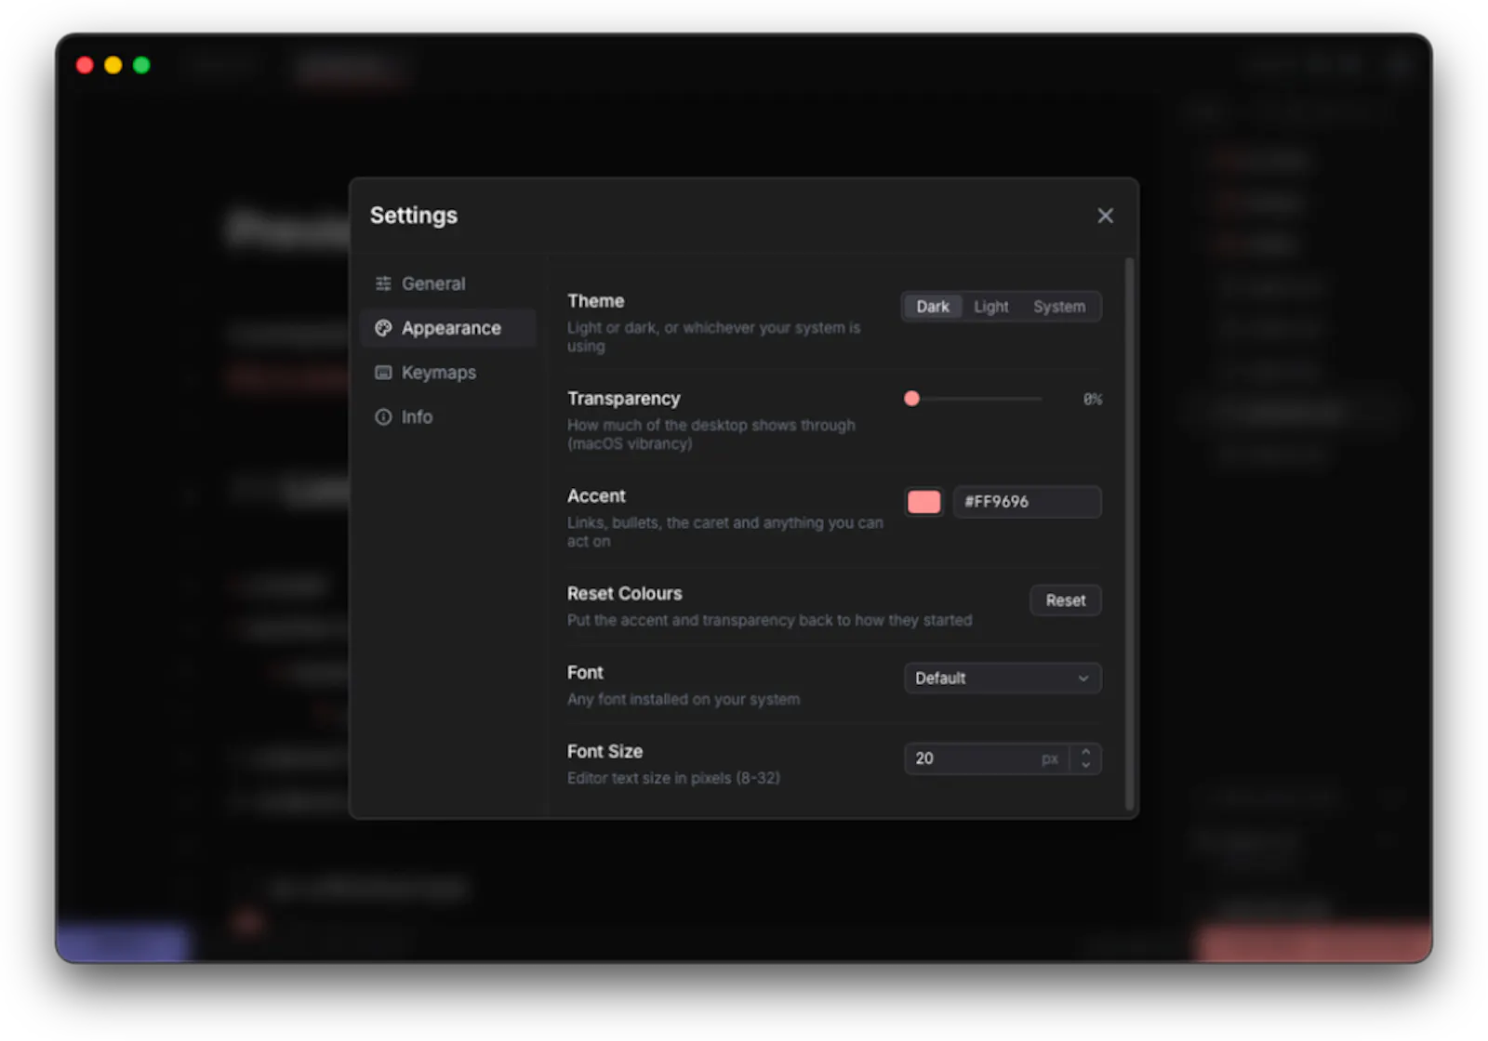Switch theme to System
The image size is (1488, 1041).
[x=1059, y=307]
